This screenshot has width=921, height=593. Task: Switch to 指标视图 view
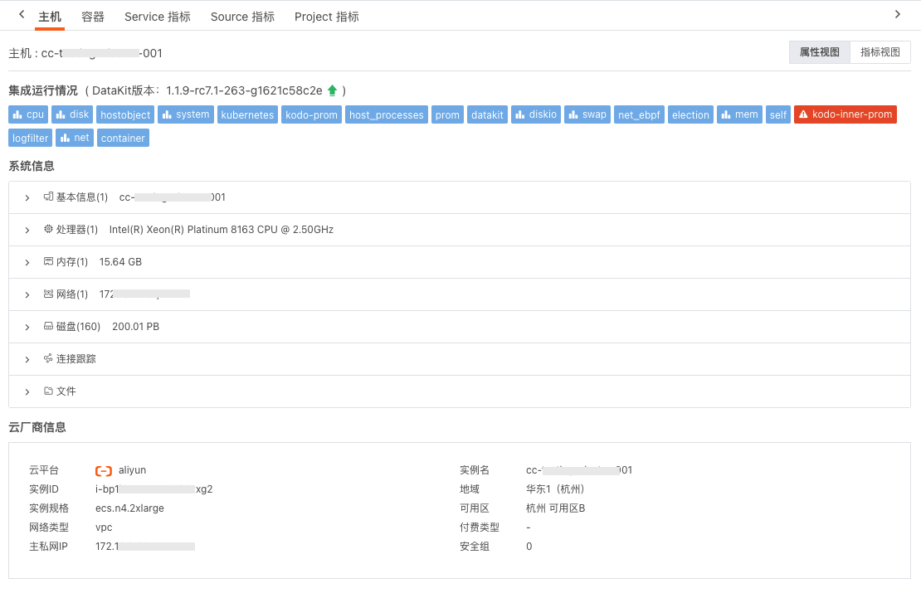880,52
